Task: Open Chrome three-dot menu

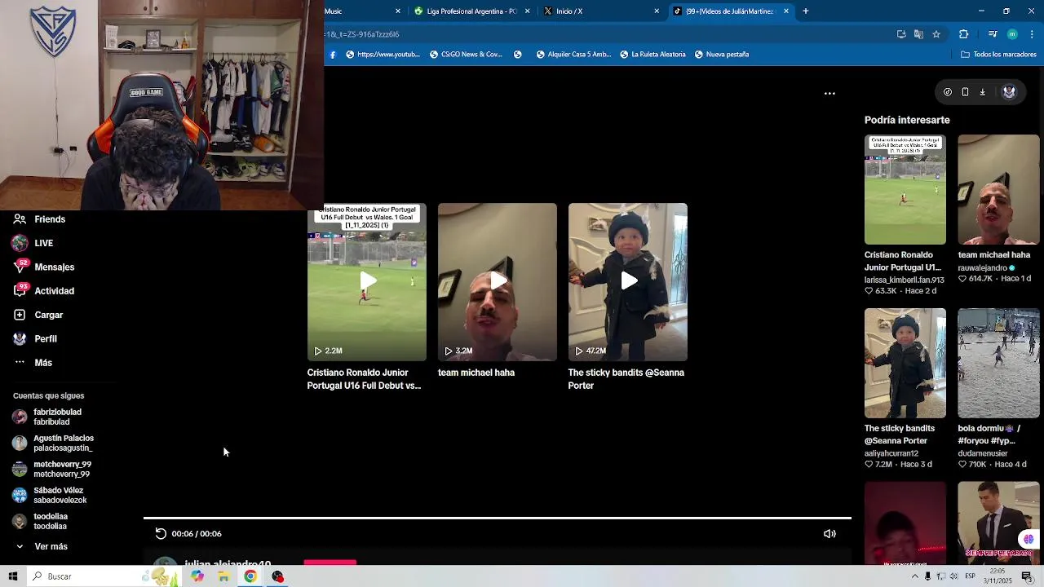Action: click(x=1032, y=34)
